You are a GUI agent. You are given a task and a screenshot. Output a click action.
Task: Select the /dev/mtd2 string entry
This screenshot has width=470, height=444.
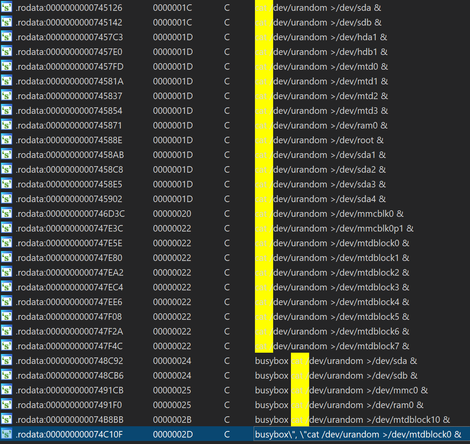tap(321, 96)
